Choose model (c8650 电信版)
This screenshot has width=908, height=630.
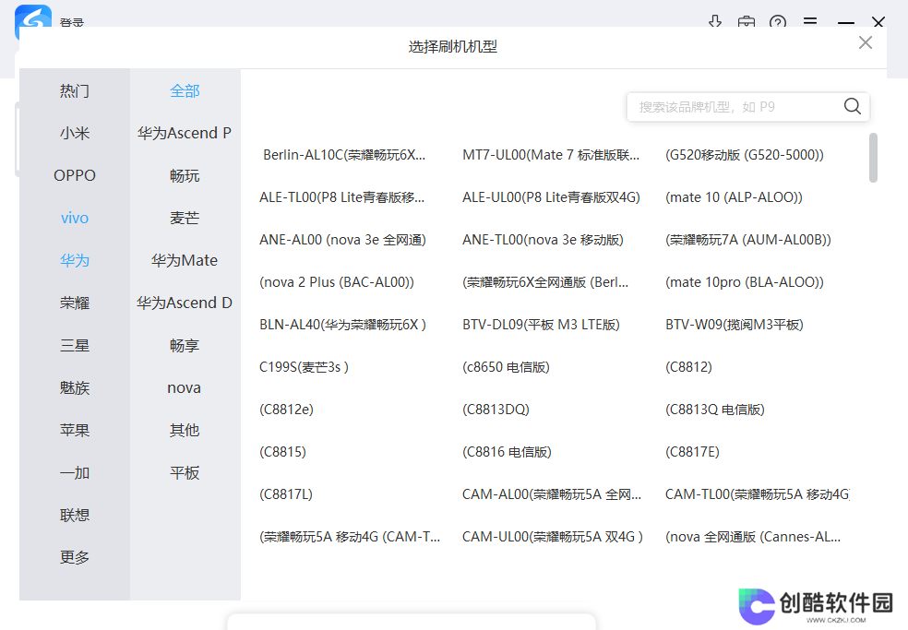click(506, 367)
